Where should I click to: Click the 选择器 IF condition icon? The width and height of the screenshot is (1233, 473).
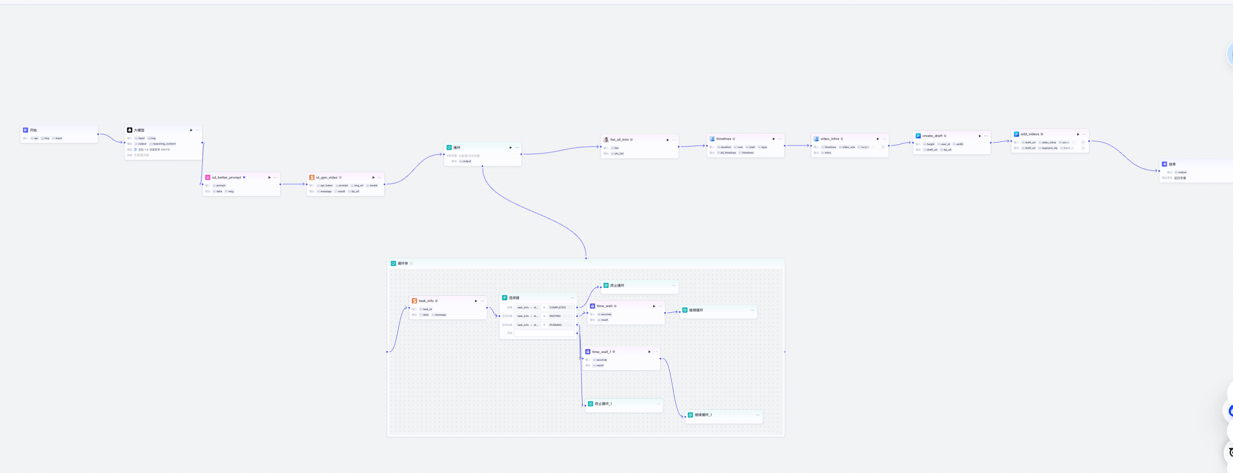click(505, 297)
